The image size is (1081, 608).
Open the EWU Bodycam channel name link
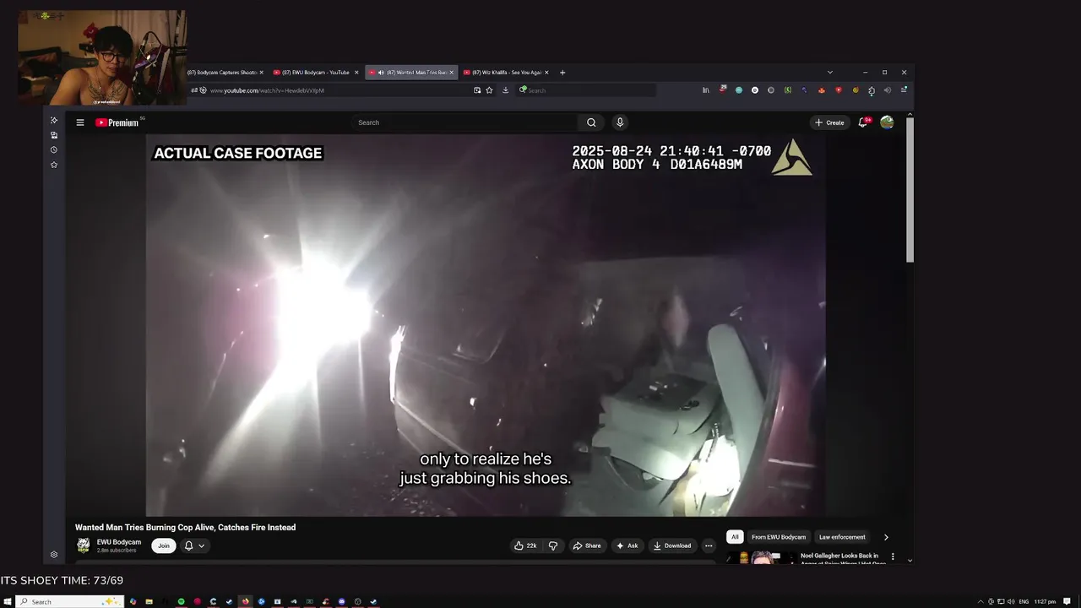(x=119, y=542)
